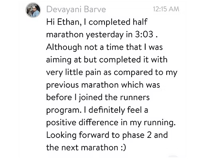Click the word 'yesterday' in the message

point(105,35)
